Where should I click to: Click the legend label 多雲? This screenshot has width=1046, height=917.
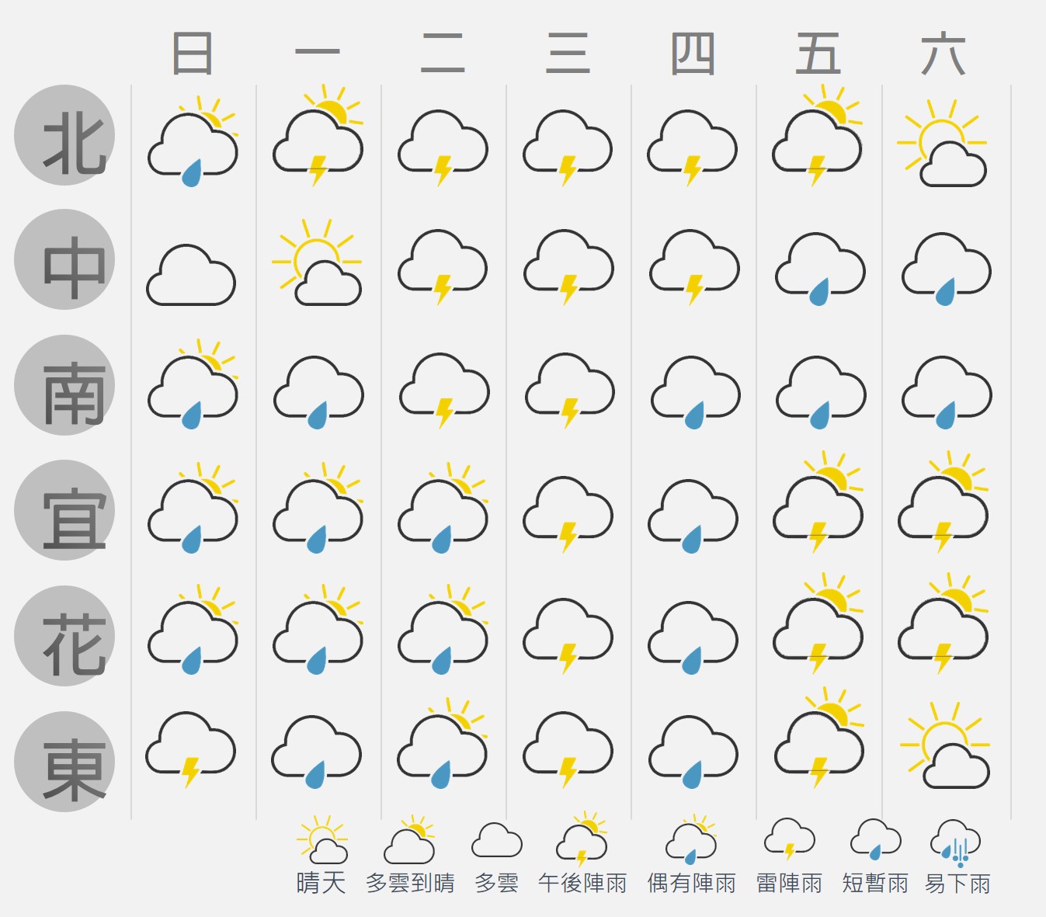point(496,883)
